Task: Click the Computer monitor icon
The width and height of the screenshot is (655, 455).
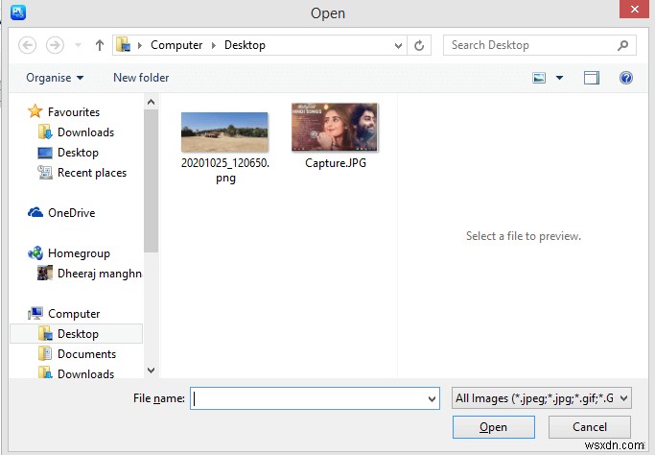Action: pyautogui.click(x=35, y=313)
